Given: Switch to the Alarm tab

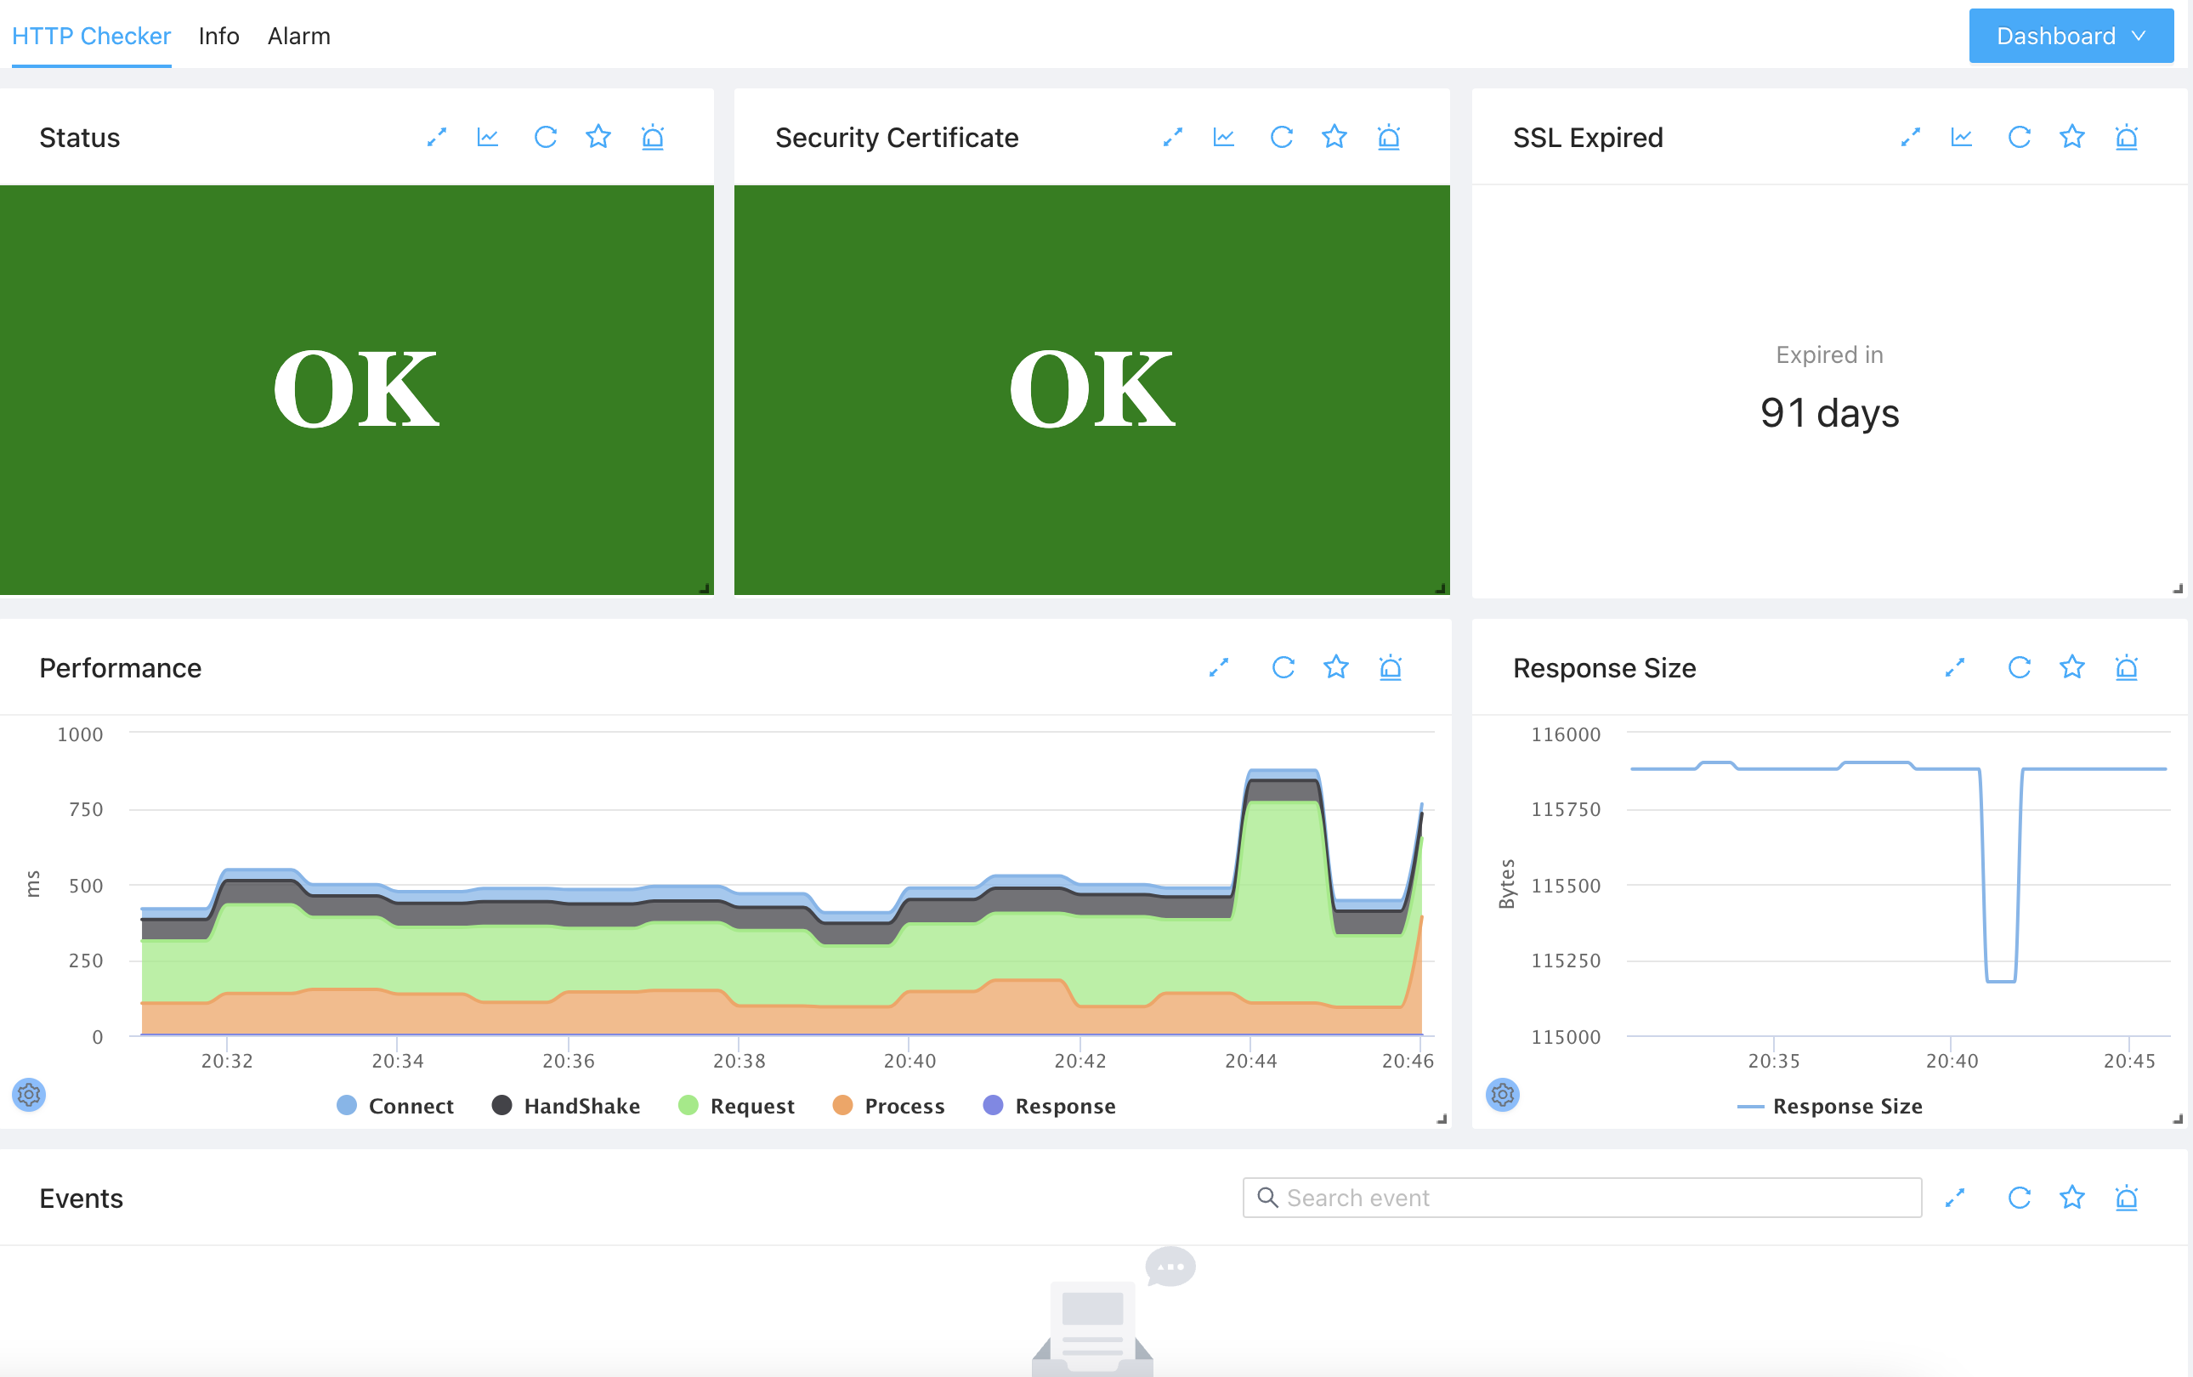Looking at the screenshot, I should pos(298,37).
